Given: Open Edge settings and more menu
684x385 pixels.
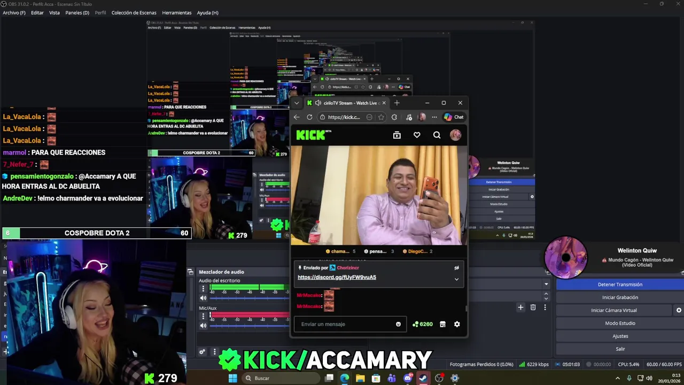Looking at the screenshot, I should click(434, 117).
